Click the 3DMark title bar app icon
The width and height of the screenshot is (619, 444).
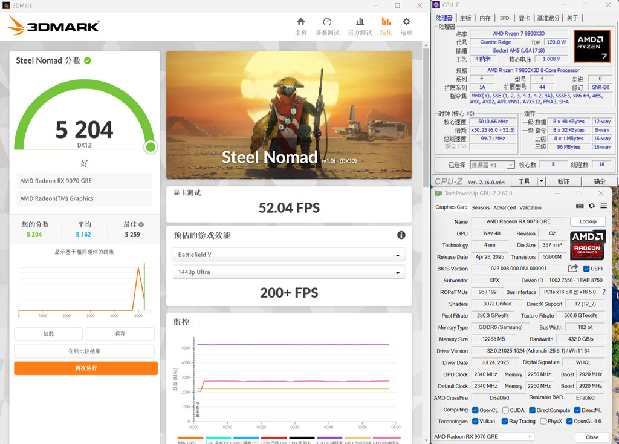coord(6,5)
